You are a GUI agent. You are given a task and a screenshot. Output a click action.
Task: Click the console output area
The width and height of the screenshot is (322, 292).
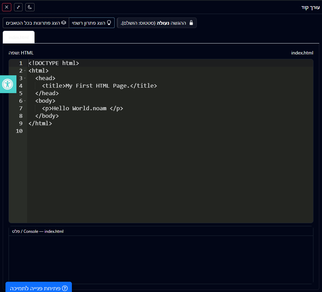pos(161,259)
